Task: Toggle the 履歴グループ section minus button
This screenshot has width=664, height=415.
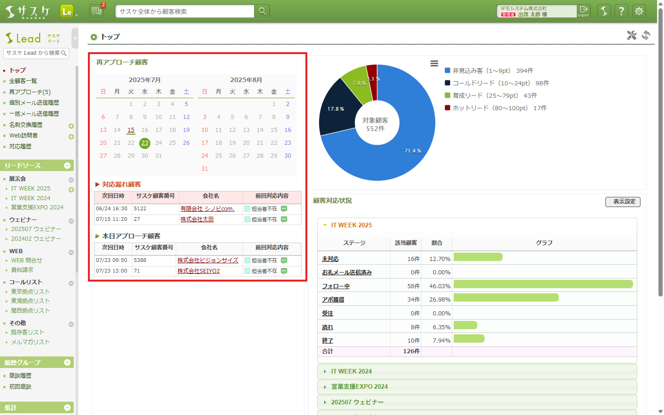Action: click(x=67, y=362)
